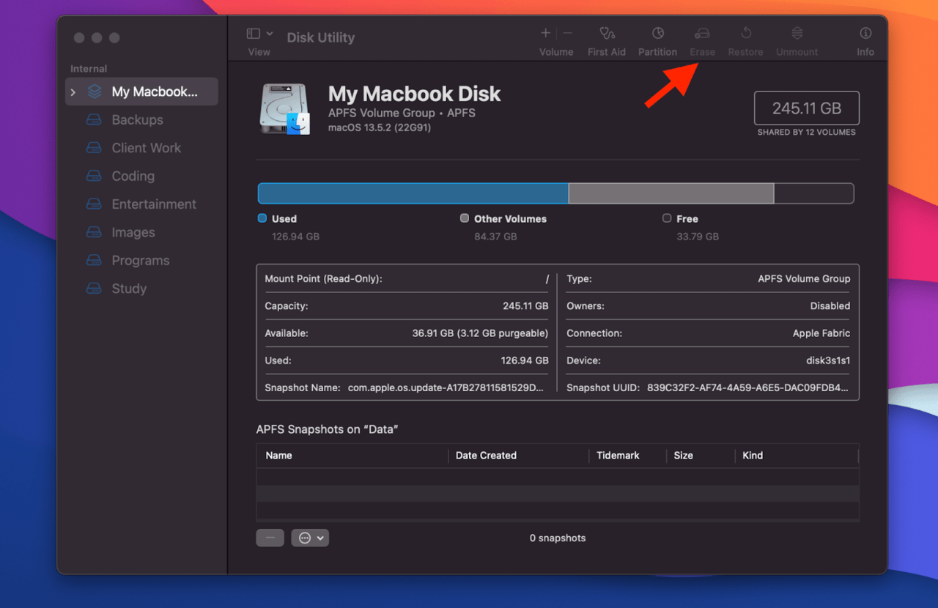Screen dimensions: 938x608
Task: Click the Owners Disabled value
Action: [x=830, y=306]
